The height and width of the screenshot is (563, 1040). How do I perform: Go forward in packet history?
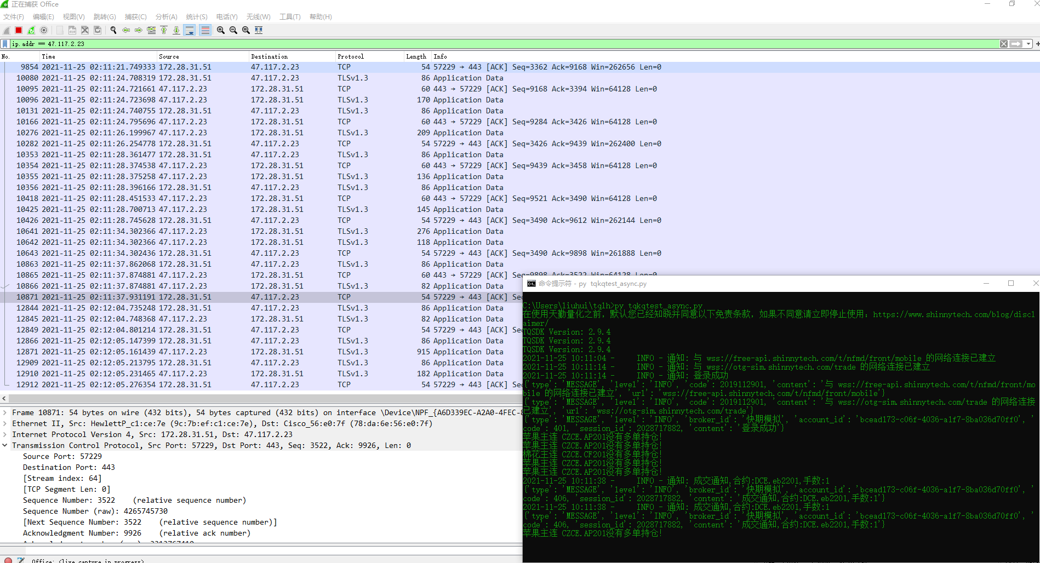tap(139, 30)
